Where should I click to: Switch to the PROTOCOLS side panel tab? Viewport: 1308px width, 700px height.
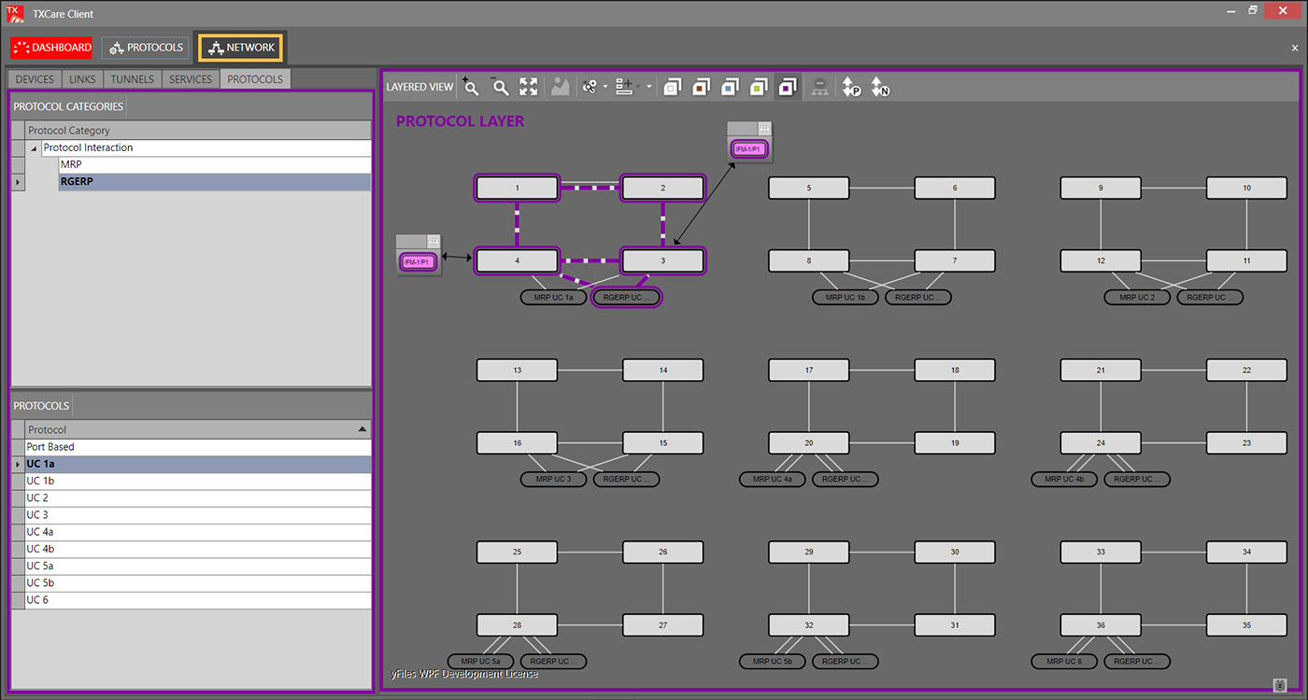pyautogui.click(x=255, y=79)
